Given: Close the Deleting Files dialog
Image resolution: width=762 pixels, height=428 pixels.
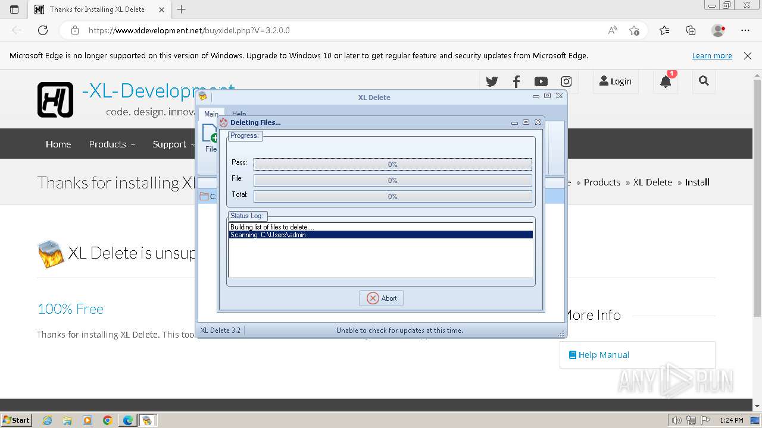Looking at the screenshot, I should click(x=538, y=122).
